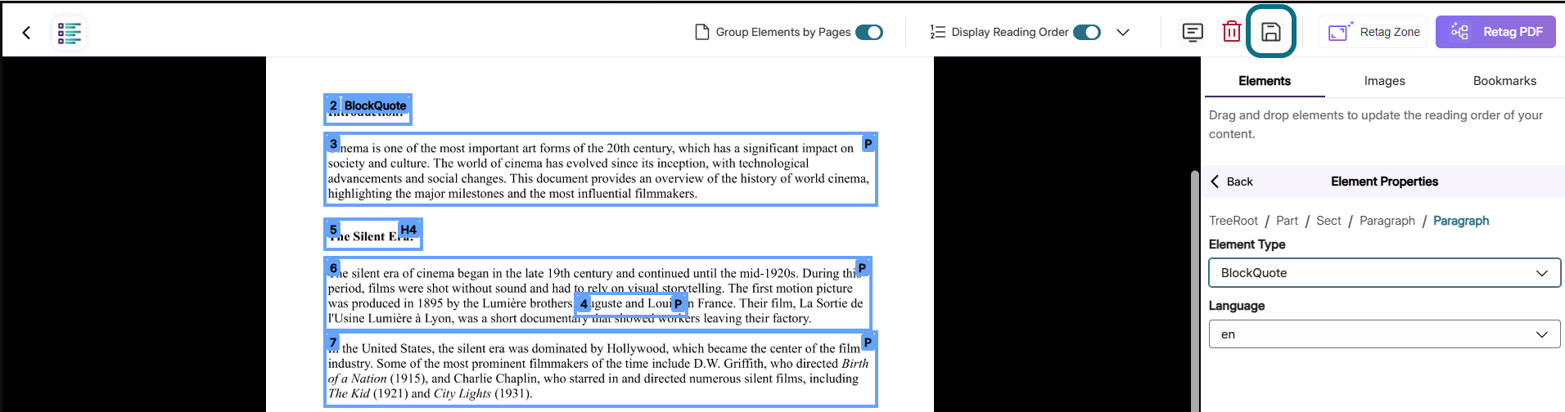The image size is (1565, 412).
Task: Toggle Display Reading Order switch
Action: tap(1087, 32)
